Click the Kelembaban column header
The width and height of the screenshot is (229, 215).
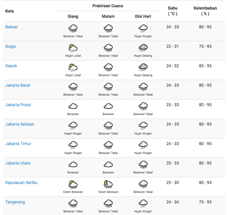pos(205,11)
